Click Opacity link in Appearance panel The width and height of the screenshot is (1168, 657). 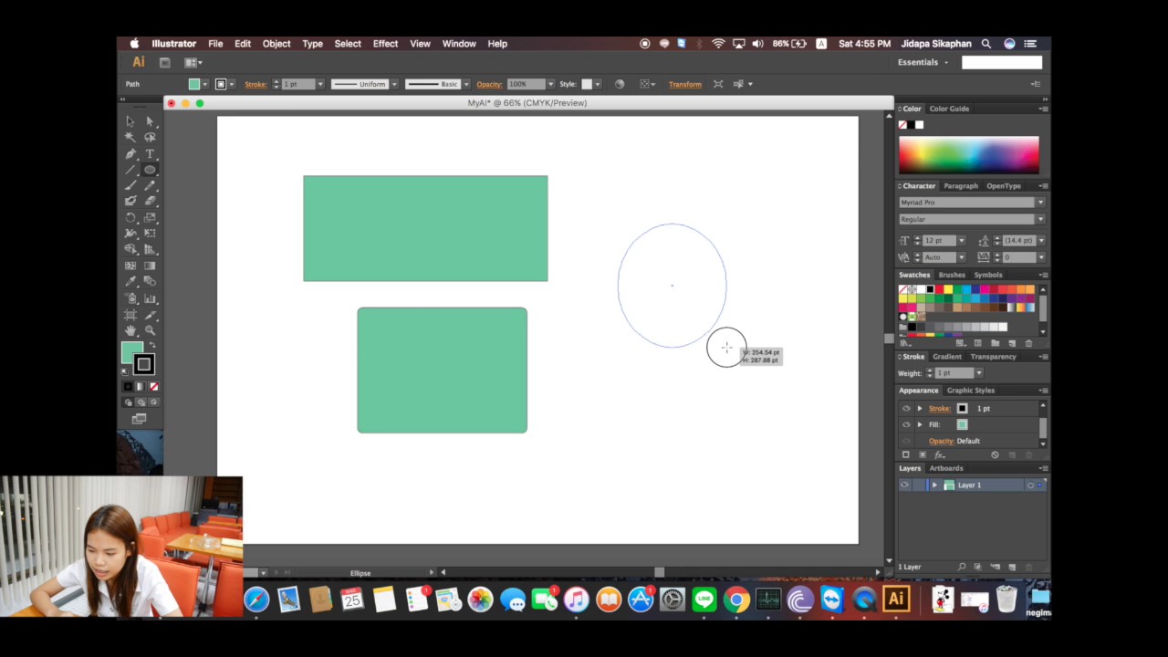tap(941, 442)
